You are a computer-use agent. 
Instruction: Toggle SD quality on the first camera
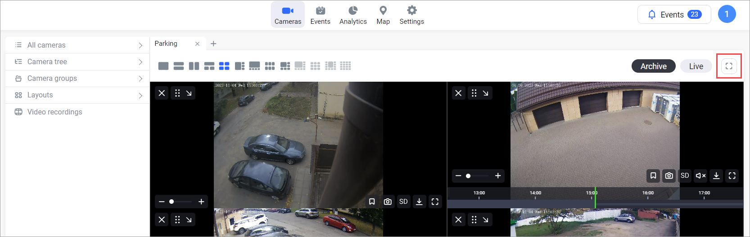[x=403, y=202]
